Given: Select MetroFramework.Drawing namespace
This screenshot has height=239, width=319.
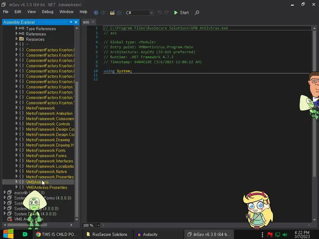Looking at the screenshot, I should click(x=48, y=140).
